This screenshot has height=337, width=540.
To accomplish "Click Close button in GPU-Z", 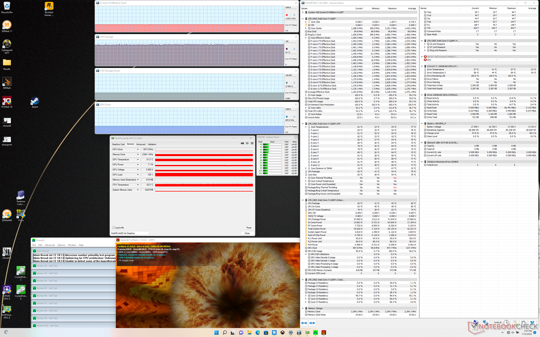I will coord(247,233).
